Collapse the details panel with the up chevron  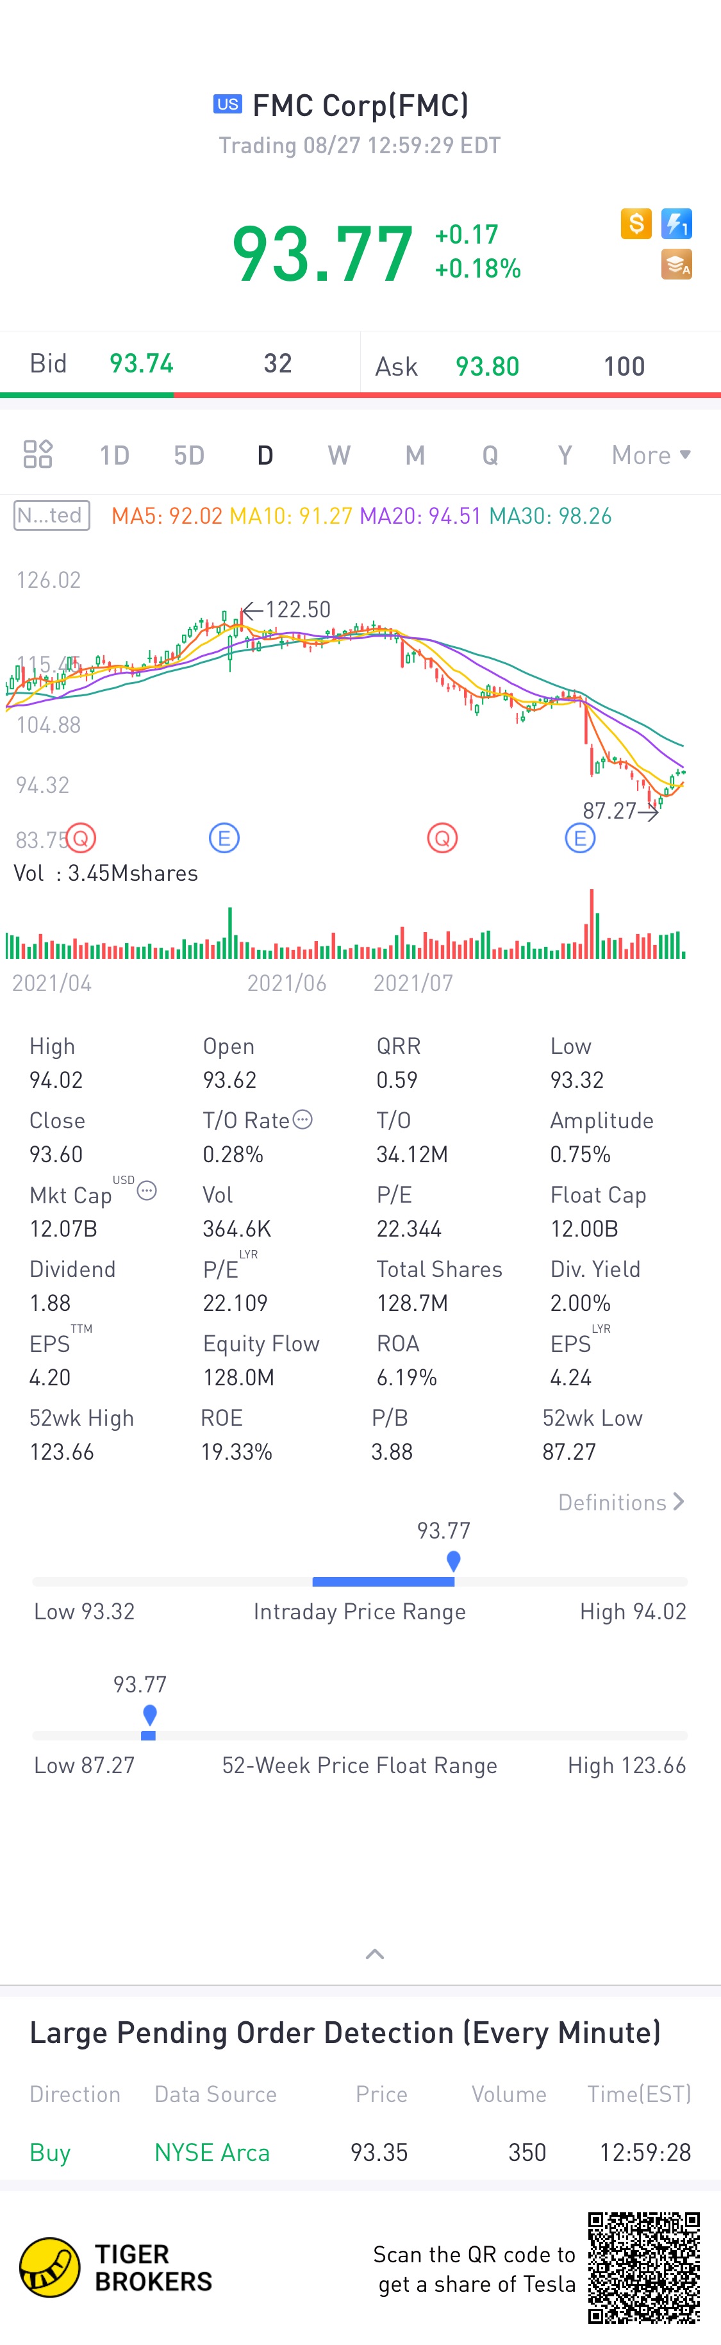[x=374, y=1953]
